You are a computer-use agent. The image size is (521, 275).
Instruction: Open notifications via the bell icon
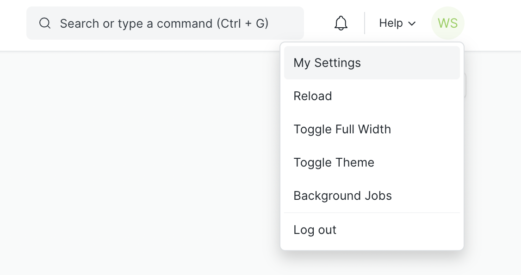point(341,23)
